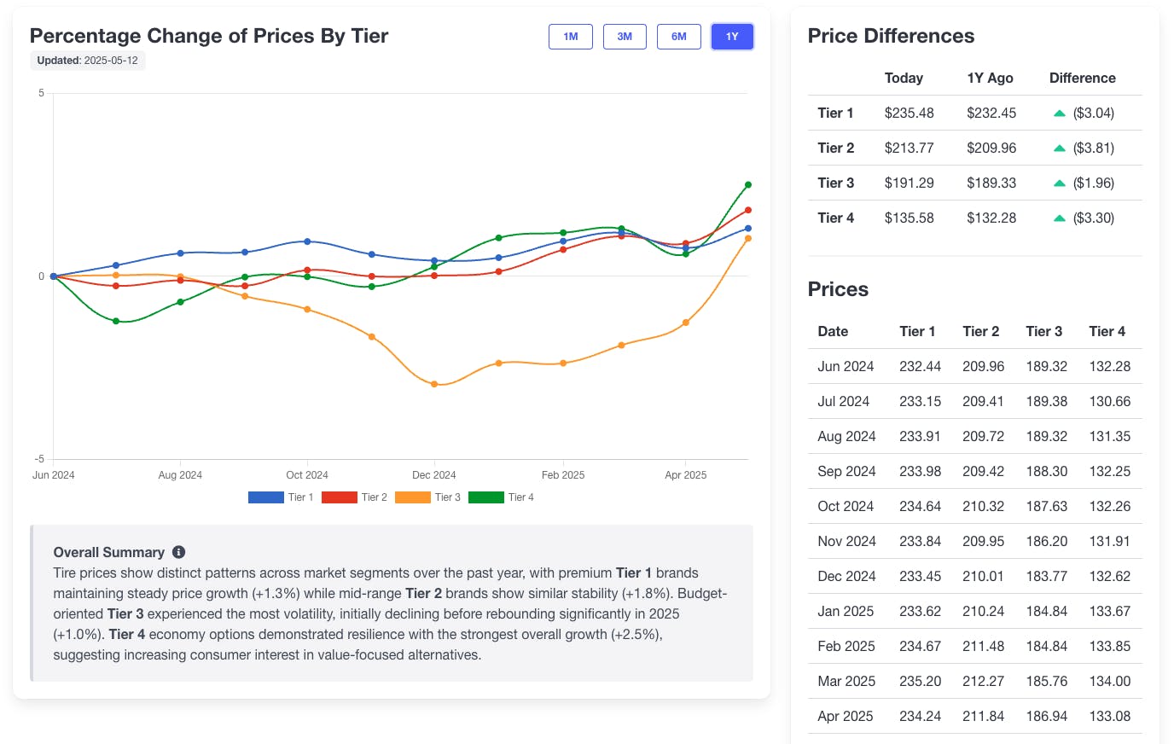1174x744 pixels.
Task: Click the Tier 4 final green data point
Action: tap(748, 184)
